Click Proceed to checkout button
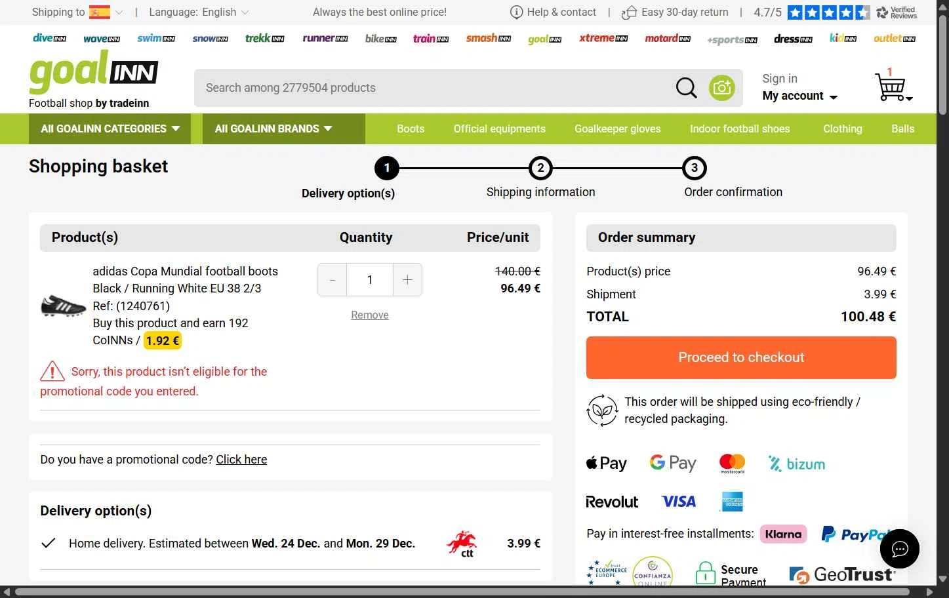Screen dimensions: 949x598 point(741,357)
